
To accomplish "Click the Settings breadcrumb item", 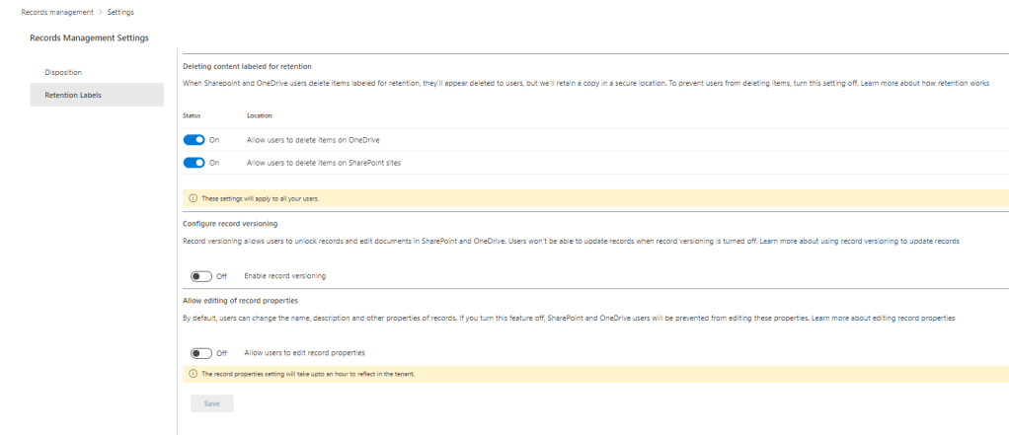I will click(x=120, y=12).
